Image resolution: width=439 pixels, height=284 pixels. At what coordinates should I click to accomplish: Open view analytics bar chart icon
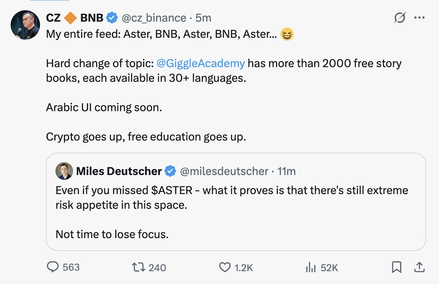point(311,267)
